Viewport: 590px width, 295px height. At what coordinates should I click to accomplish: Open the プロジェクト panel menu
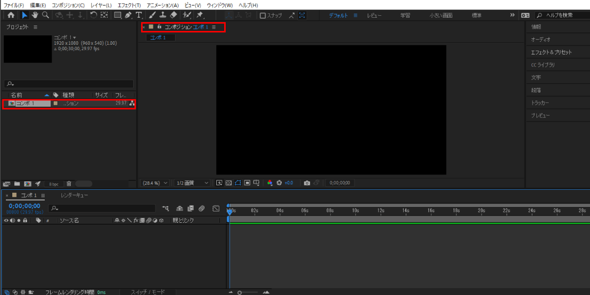[x=35, y=27]
